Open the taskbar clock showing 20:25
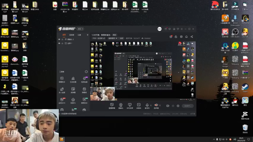This screenshot has width=253, height=142. coord(241,139)
